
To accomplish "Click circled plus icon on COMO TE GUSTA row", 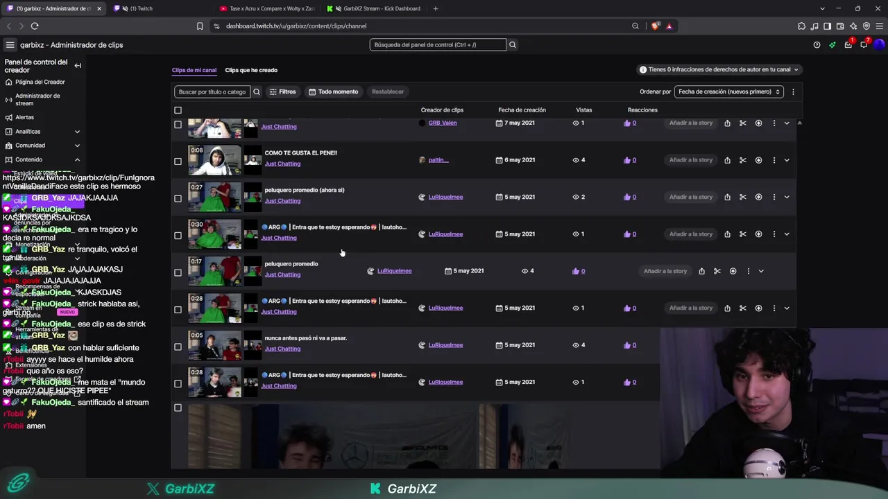I will tap(758, 160).
